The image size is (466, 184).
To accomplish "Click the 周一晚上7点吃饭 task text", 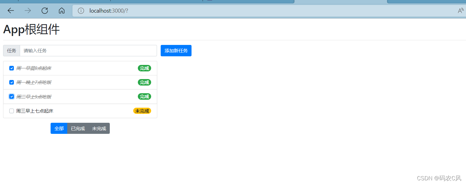I will coord(34,82).
